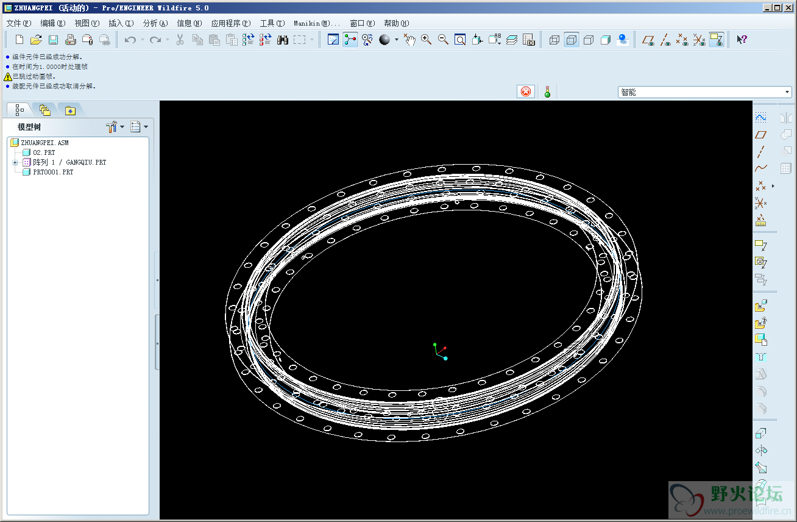Toggle Shading display mode

(x=606, y=40)
